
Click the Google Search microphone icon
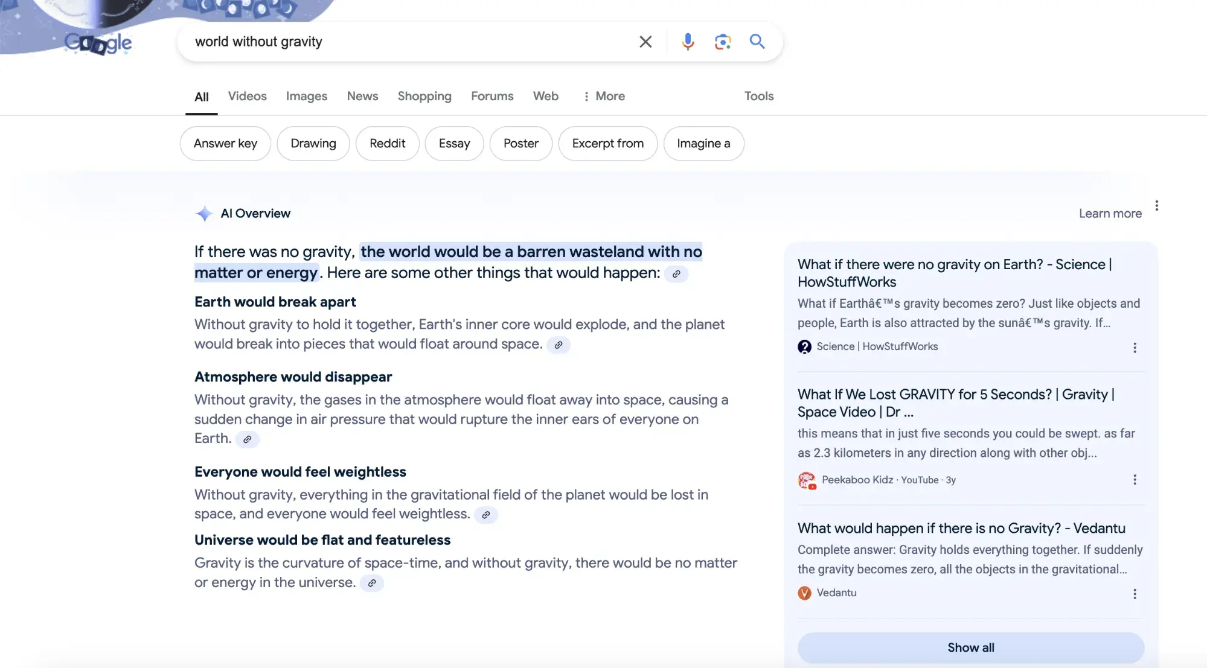point(687,40)
